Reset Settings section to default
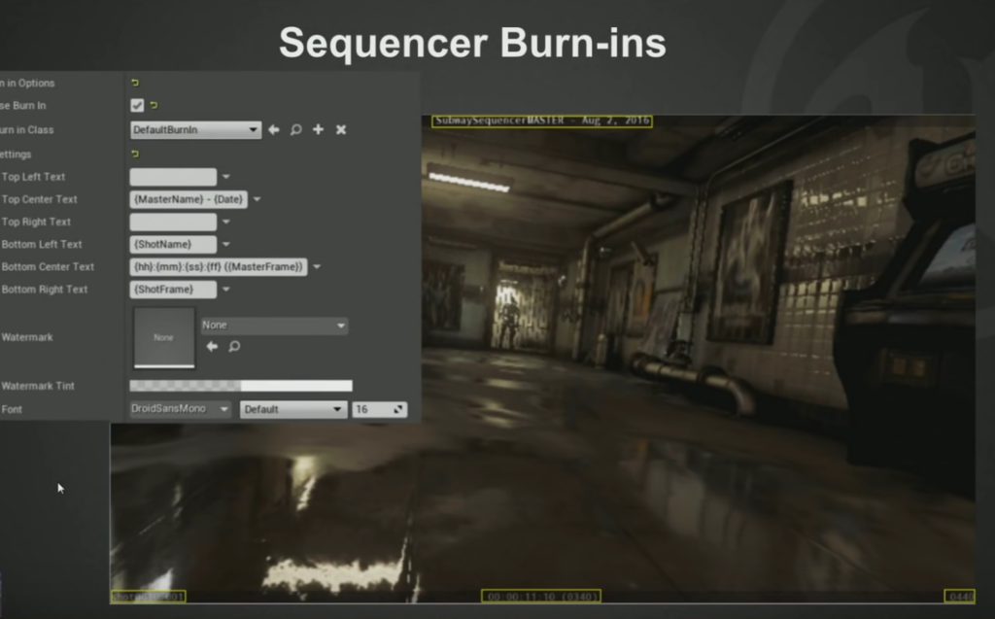The width and height of the screenshot is (995, 619). (134, 154)
